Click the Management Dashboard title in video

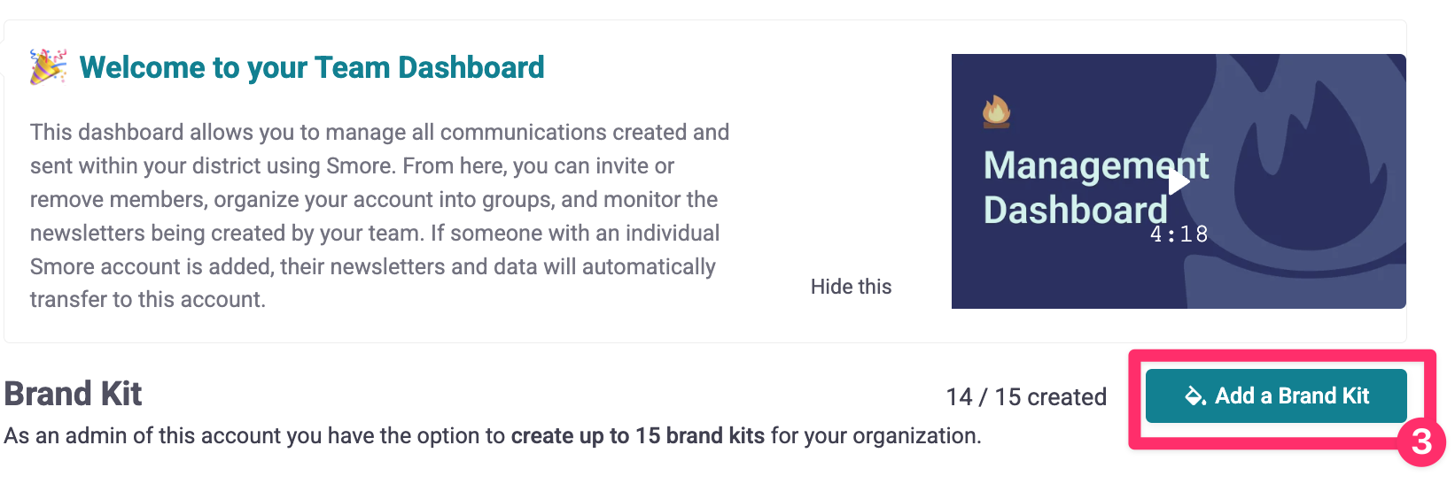pos(1096,188)
